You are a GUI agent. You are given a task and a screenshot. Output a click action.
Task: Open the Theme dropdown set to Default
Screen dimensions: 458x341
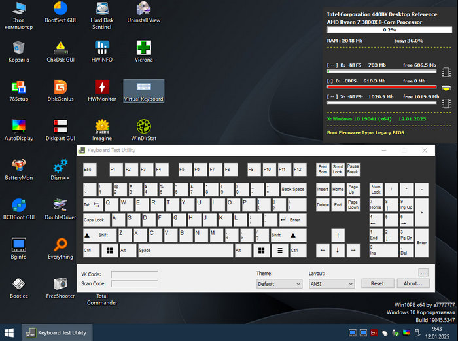point(279,283)
